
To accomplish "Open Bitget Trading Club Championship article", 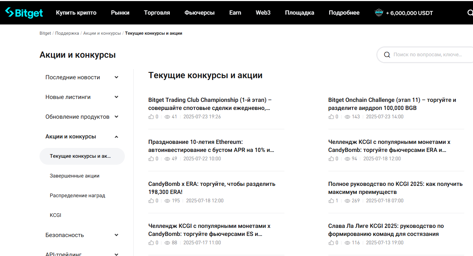I will click(x=211, y=104).
